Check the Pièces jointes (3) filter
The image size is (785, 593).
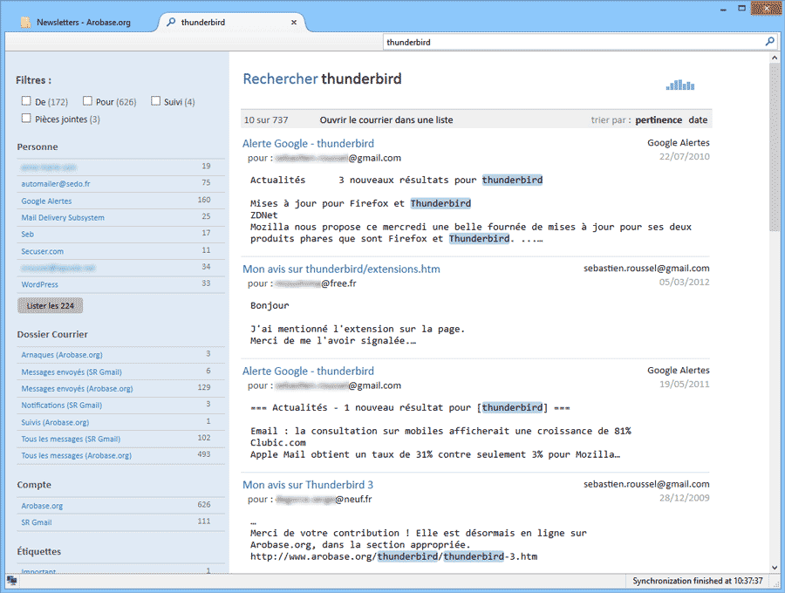click(x=26, y=118)
